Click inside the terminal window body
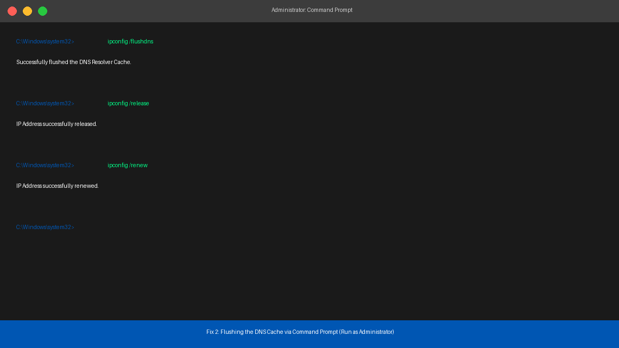Screen dimensions: 619x348 (x=309, y=163)
